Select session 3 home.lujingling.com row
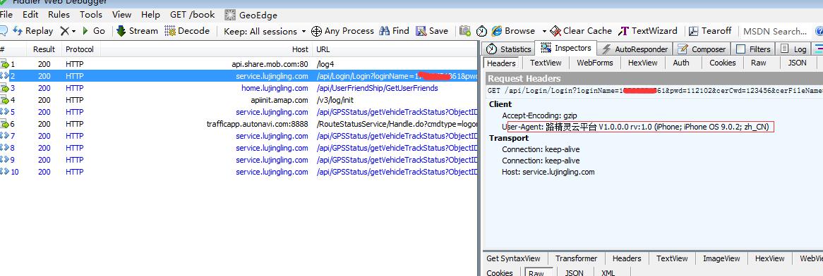This screenshot has width=823, height=276. (239, 88)
